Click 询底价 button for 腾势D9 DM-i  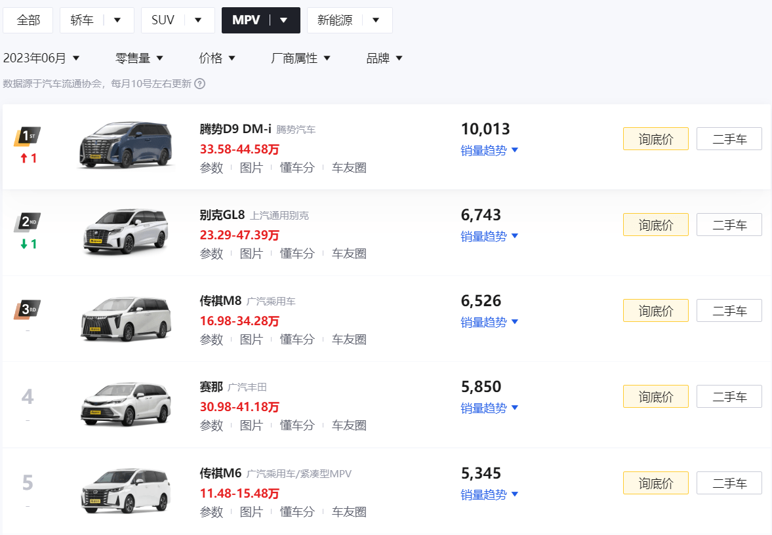click(655, 138)
